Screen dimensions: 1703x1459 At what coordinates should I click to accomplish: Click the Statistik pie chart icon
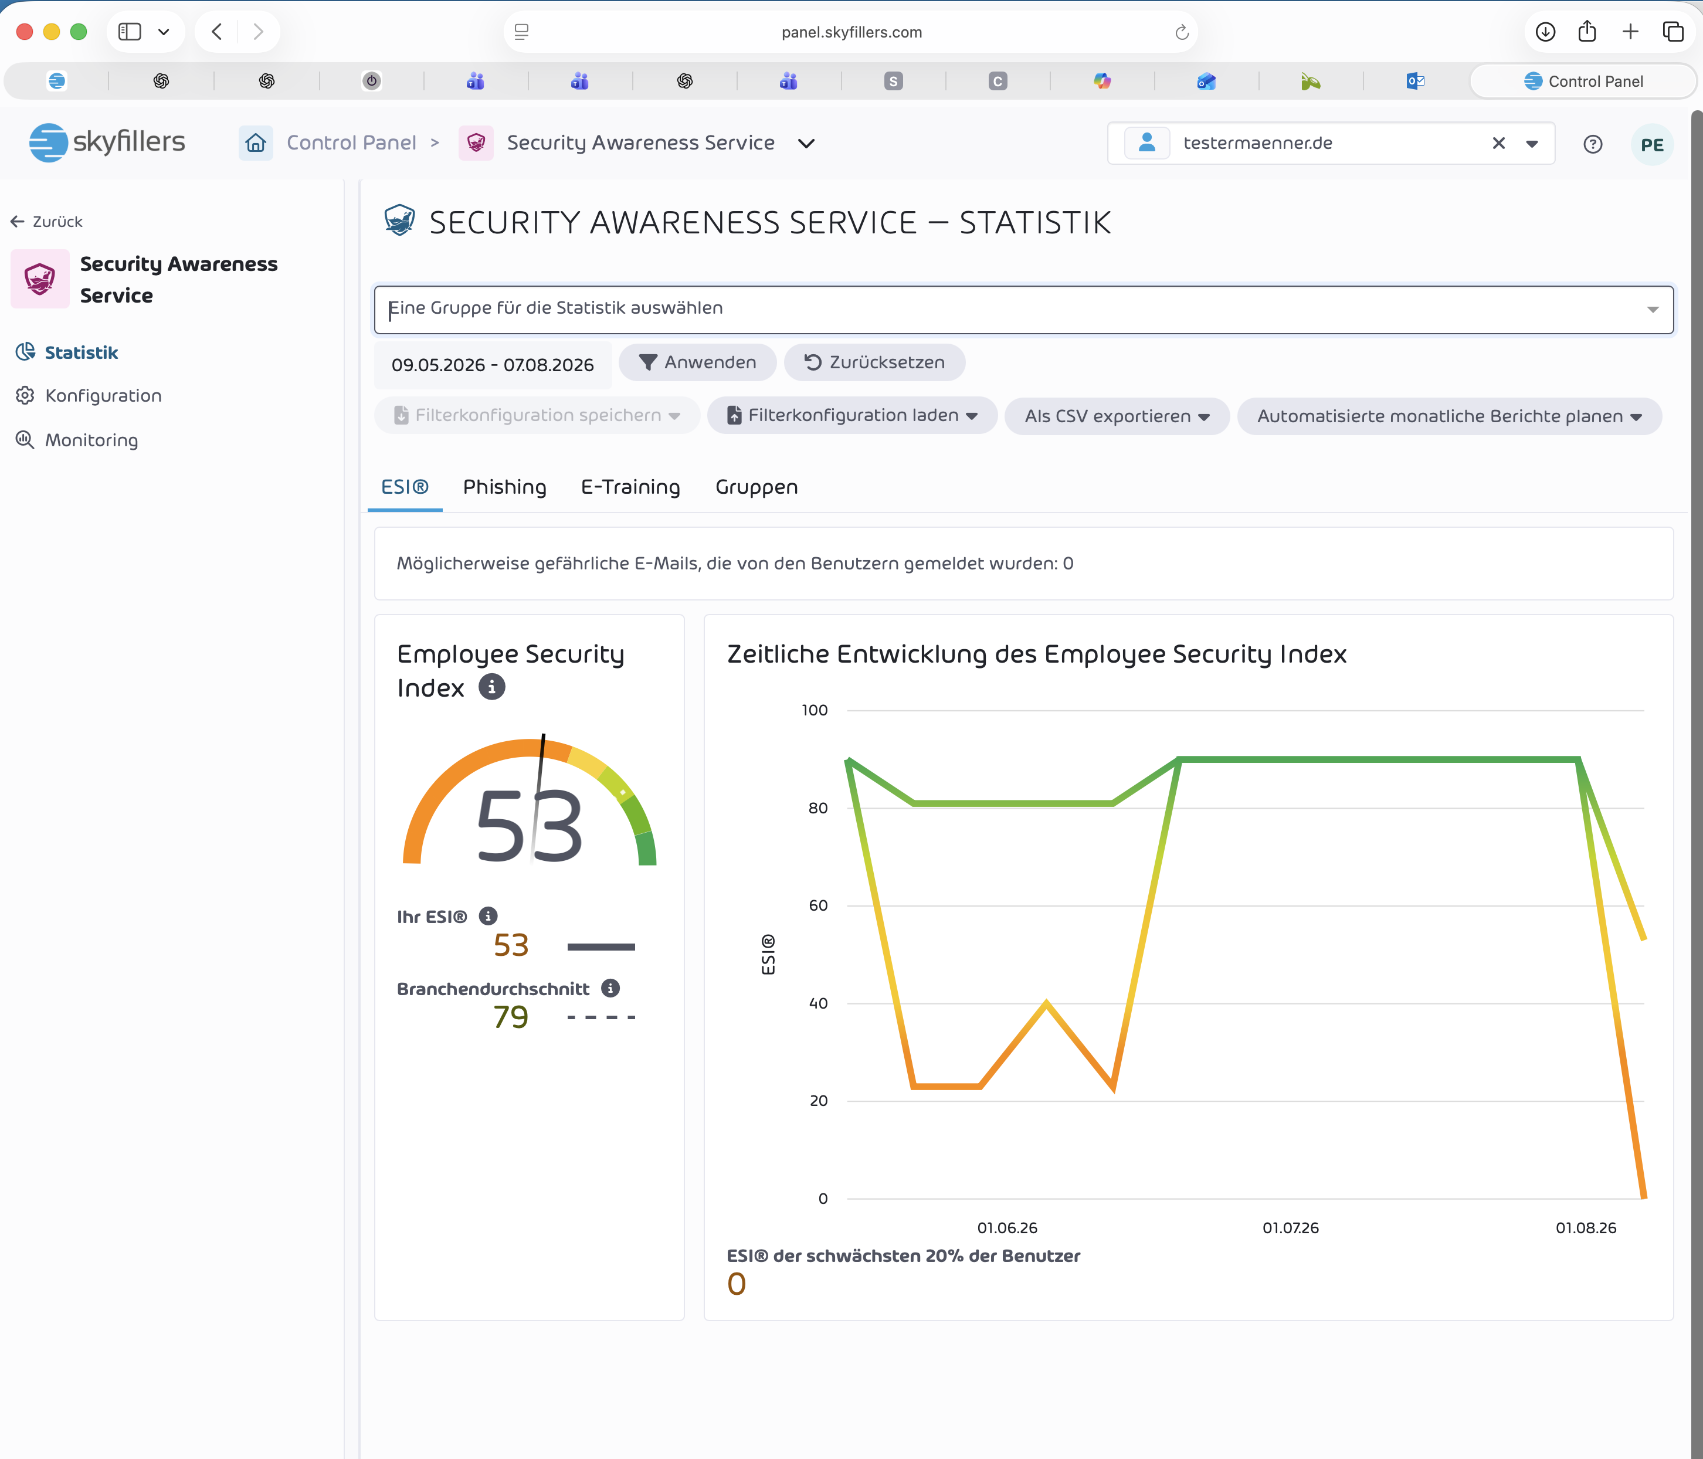point(25,352)
